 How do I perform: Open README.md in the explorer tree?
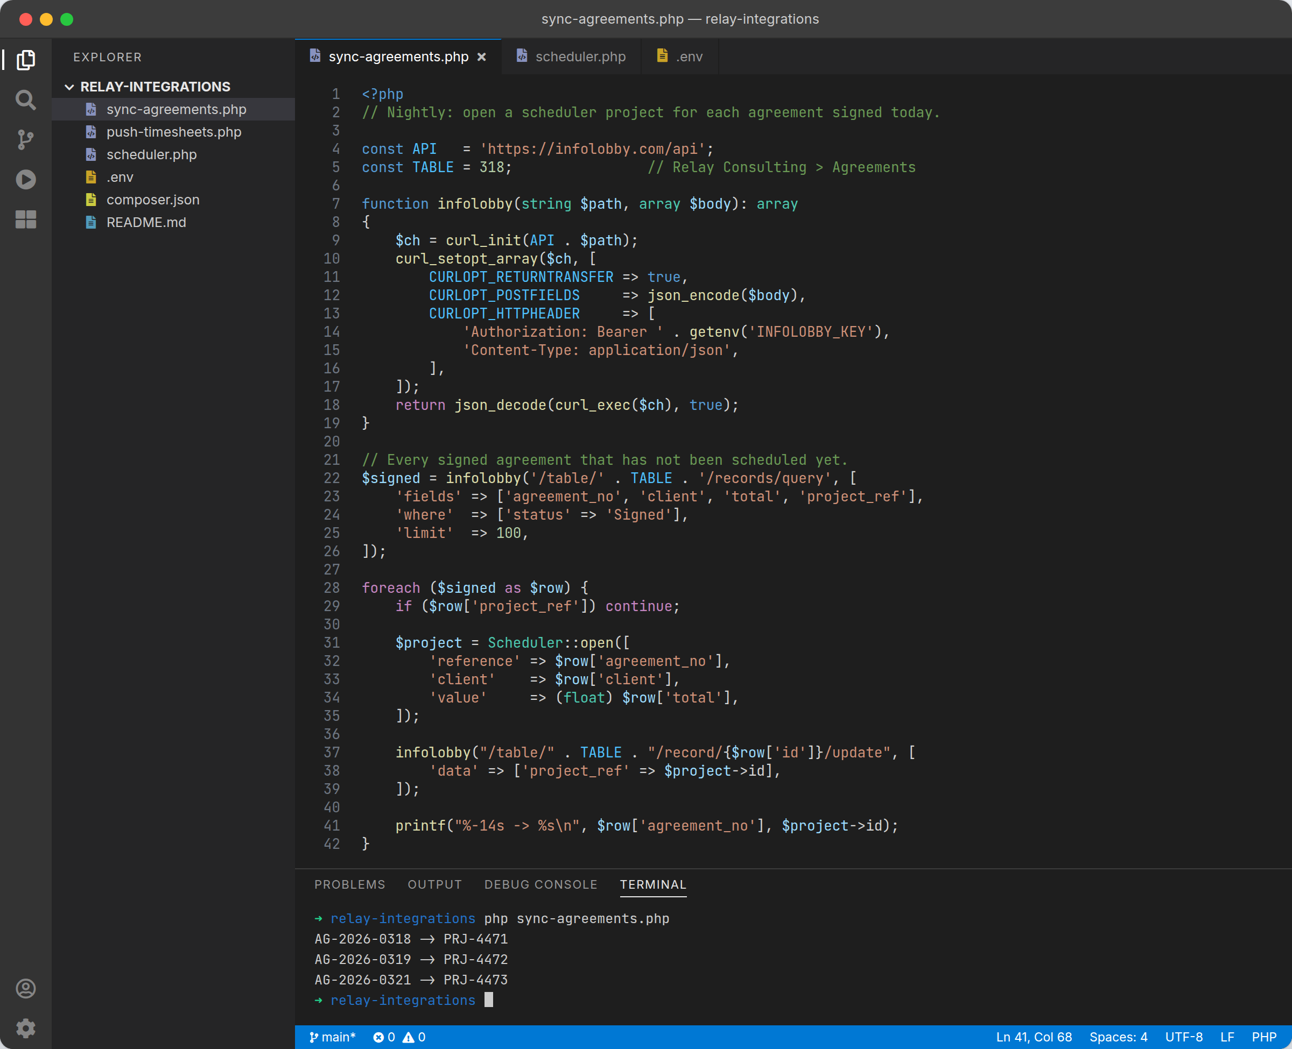(173, 222)
